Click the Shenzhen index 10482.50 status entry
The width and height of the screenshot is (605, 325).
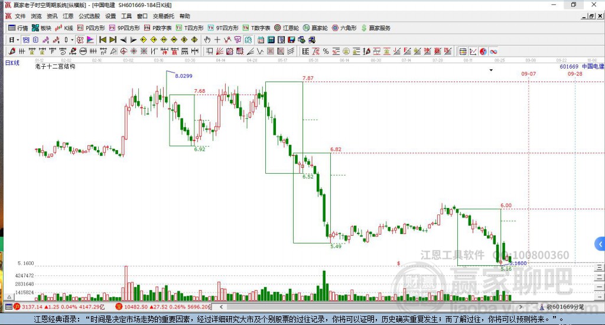[x=164, y=307]
